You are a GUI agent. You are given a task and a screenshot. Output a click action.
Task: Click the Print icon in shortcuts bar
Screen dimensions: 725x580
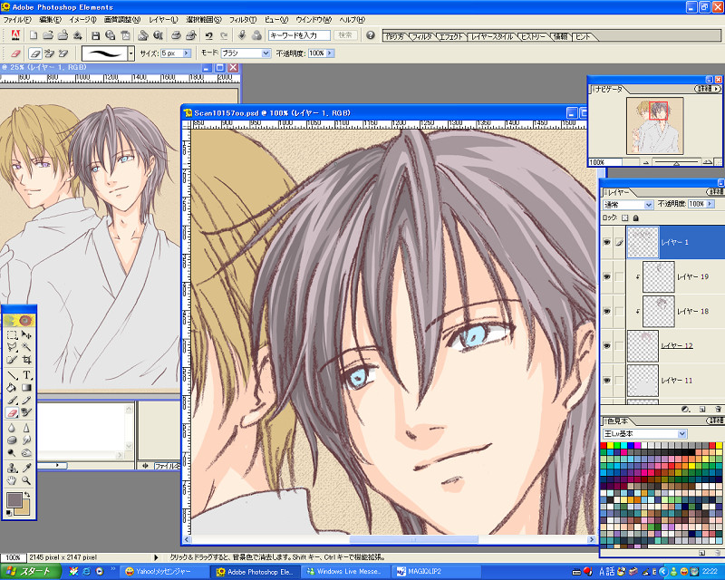tap(176, 35)
